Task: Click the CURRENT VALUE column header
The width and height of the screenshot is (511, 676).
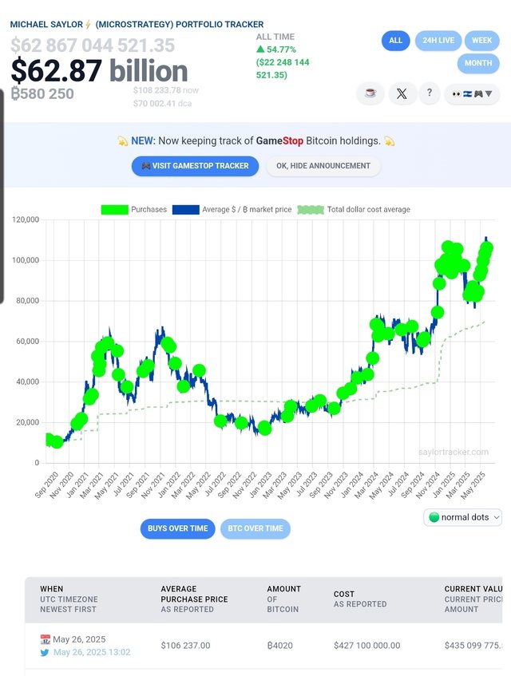Action: (473, 599)
